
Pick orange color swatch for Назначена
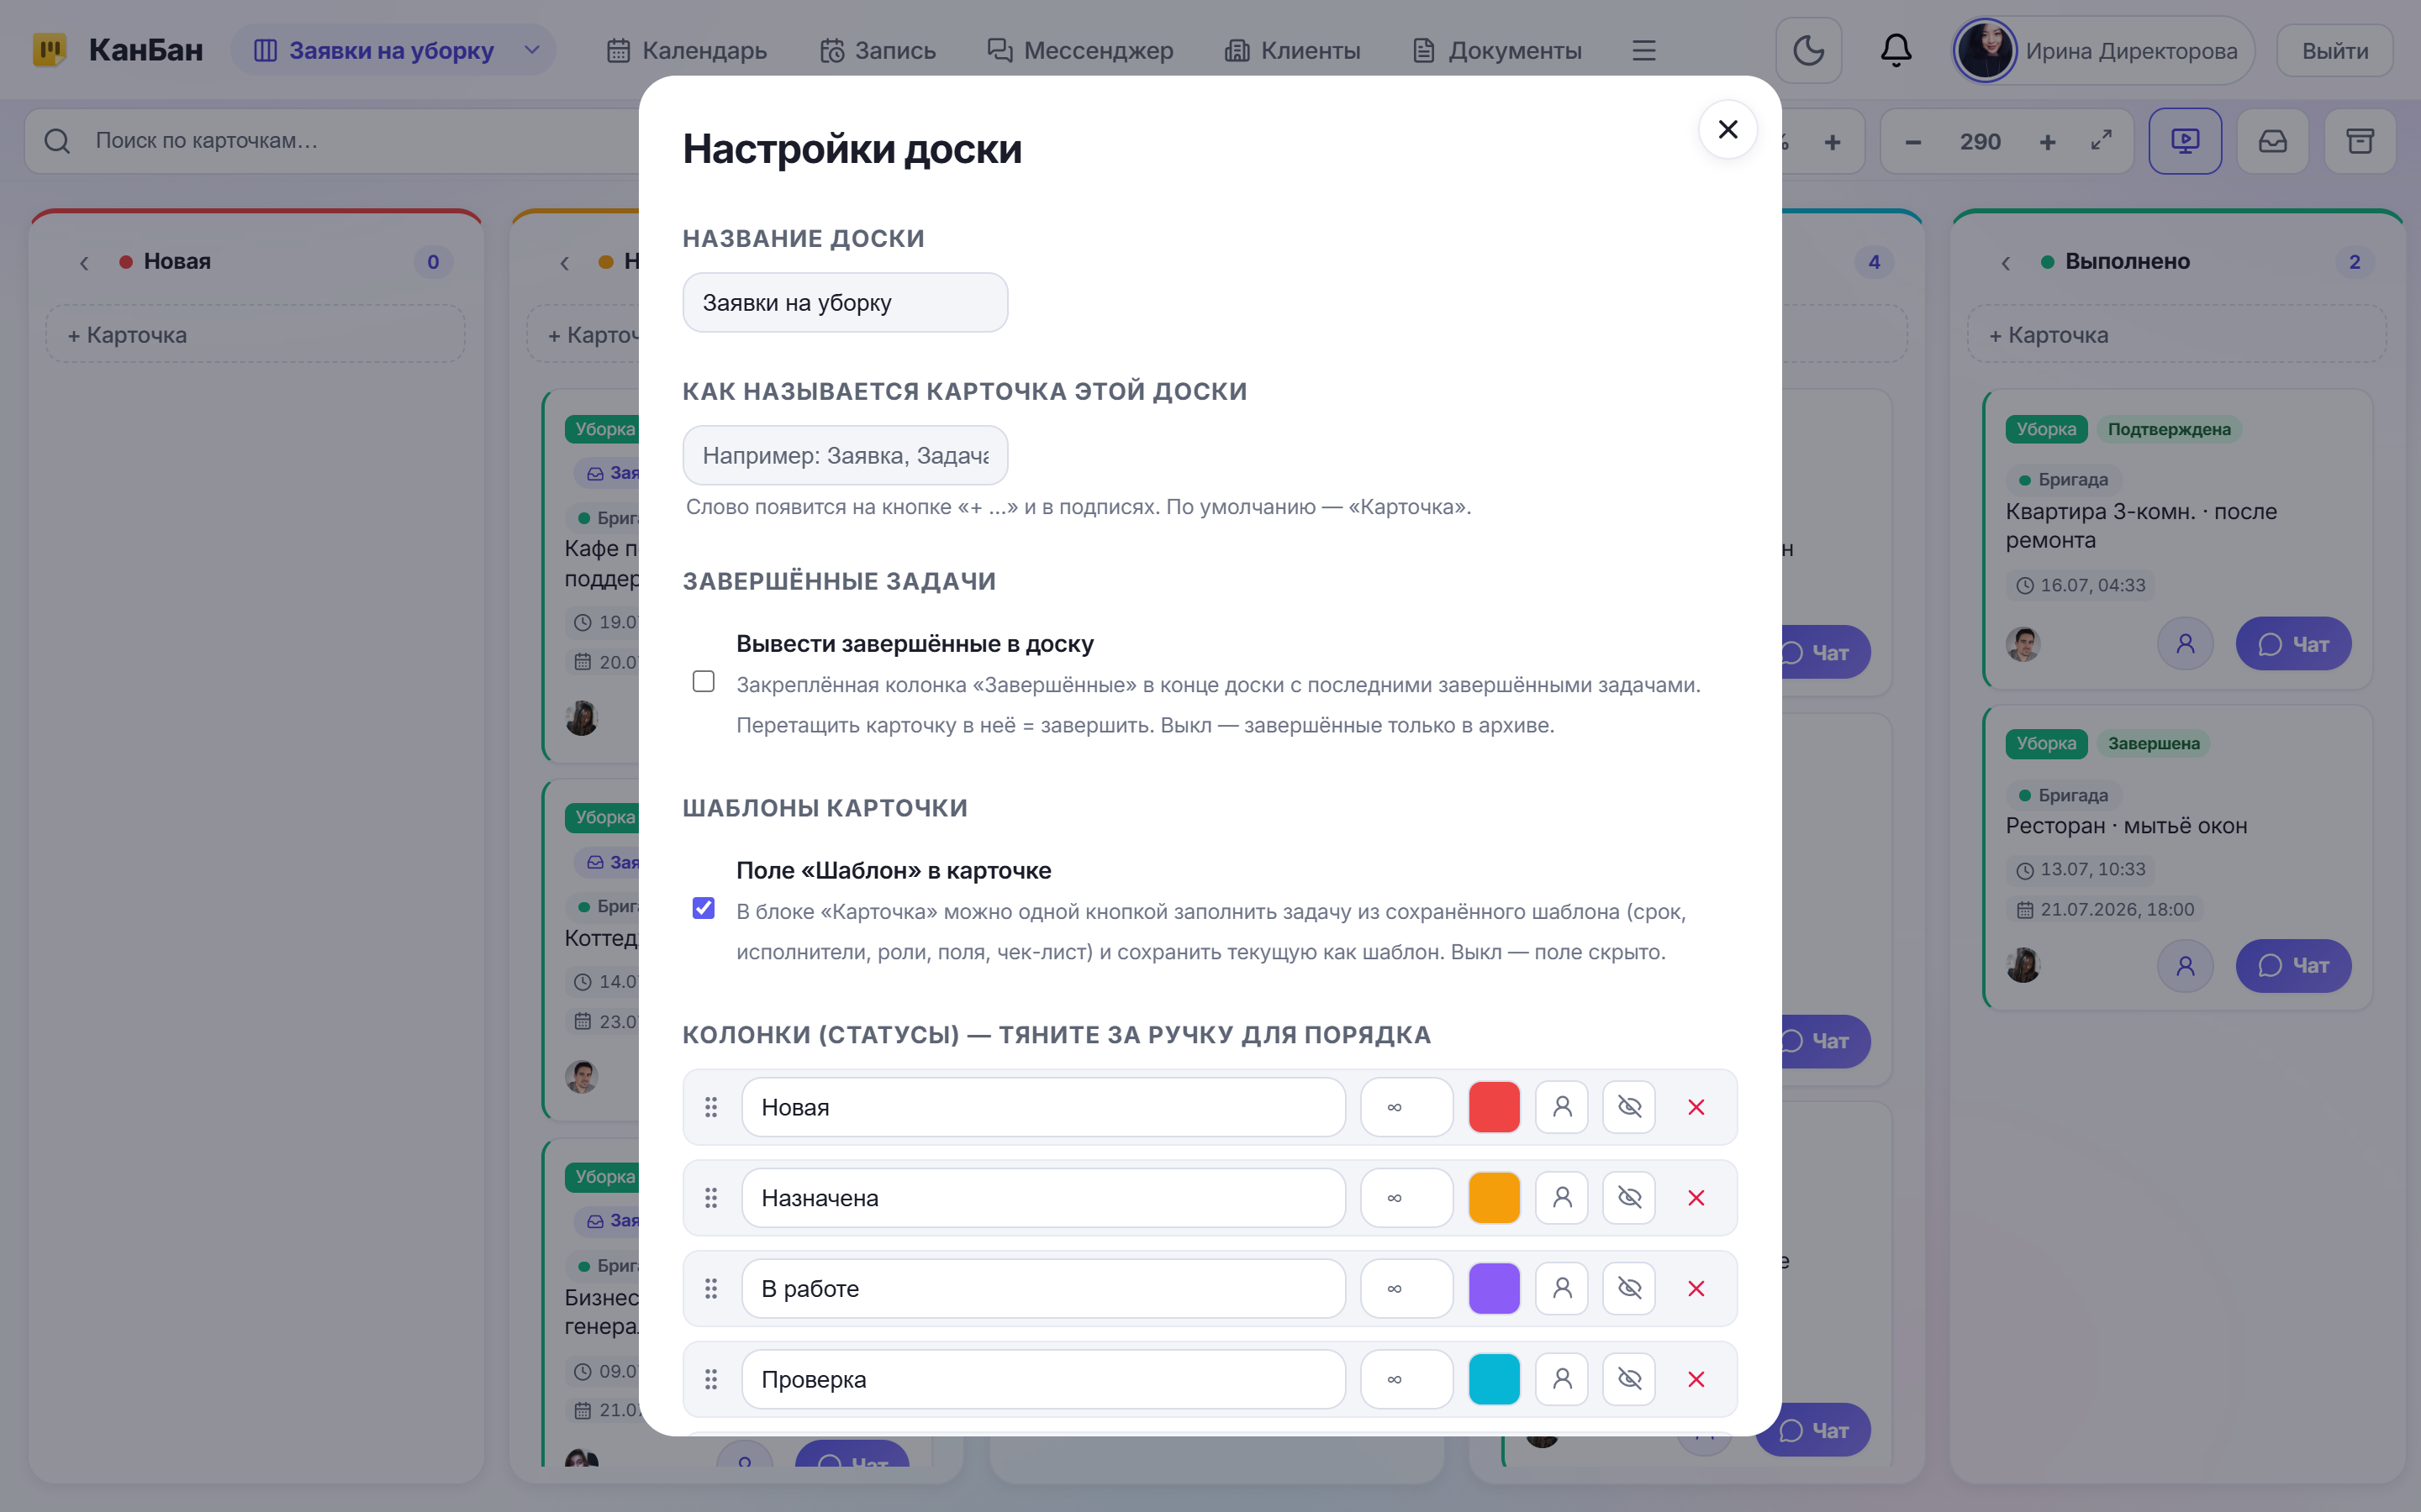click(1494, 1198)
